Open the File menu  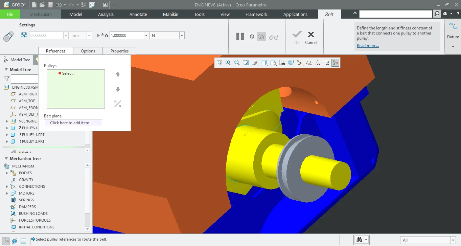[x=10, y=14]
